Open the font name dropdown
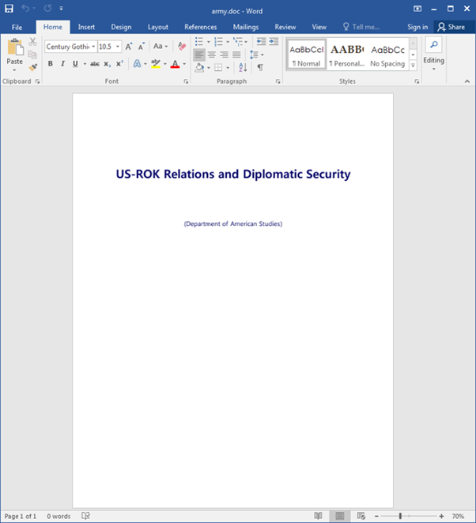The width and height of the screenshot is (476, 523). click(x=93, y=47)
